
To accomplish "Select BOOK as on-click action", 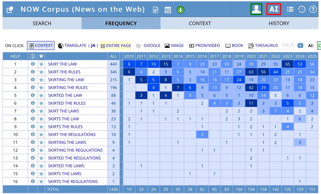I will (234, 45).
